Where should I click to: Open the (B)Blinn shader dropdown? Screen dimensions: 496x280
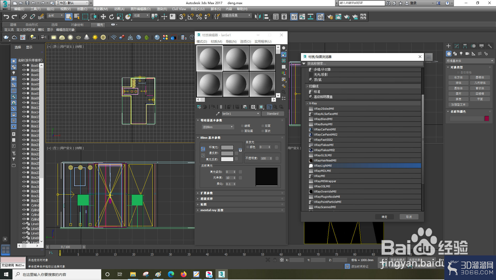218,127
